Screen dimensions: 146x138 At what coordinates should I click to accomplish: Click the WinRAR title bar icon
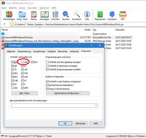coord(3,3)
